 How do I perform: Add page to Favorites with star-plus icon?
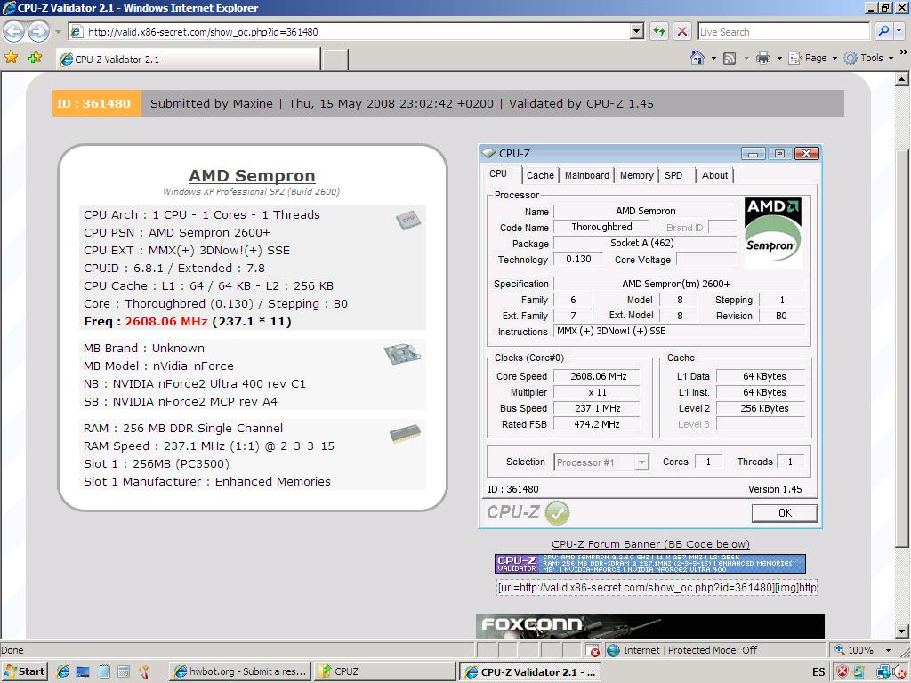coord(35,58)
